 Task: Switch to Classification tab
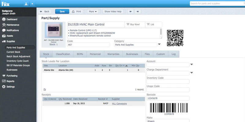[63, 54]
